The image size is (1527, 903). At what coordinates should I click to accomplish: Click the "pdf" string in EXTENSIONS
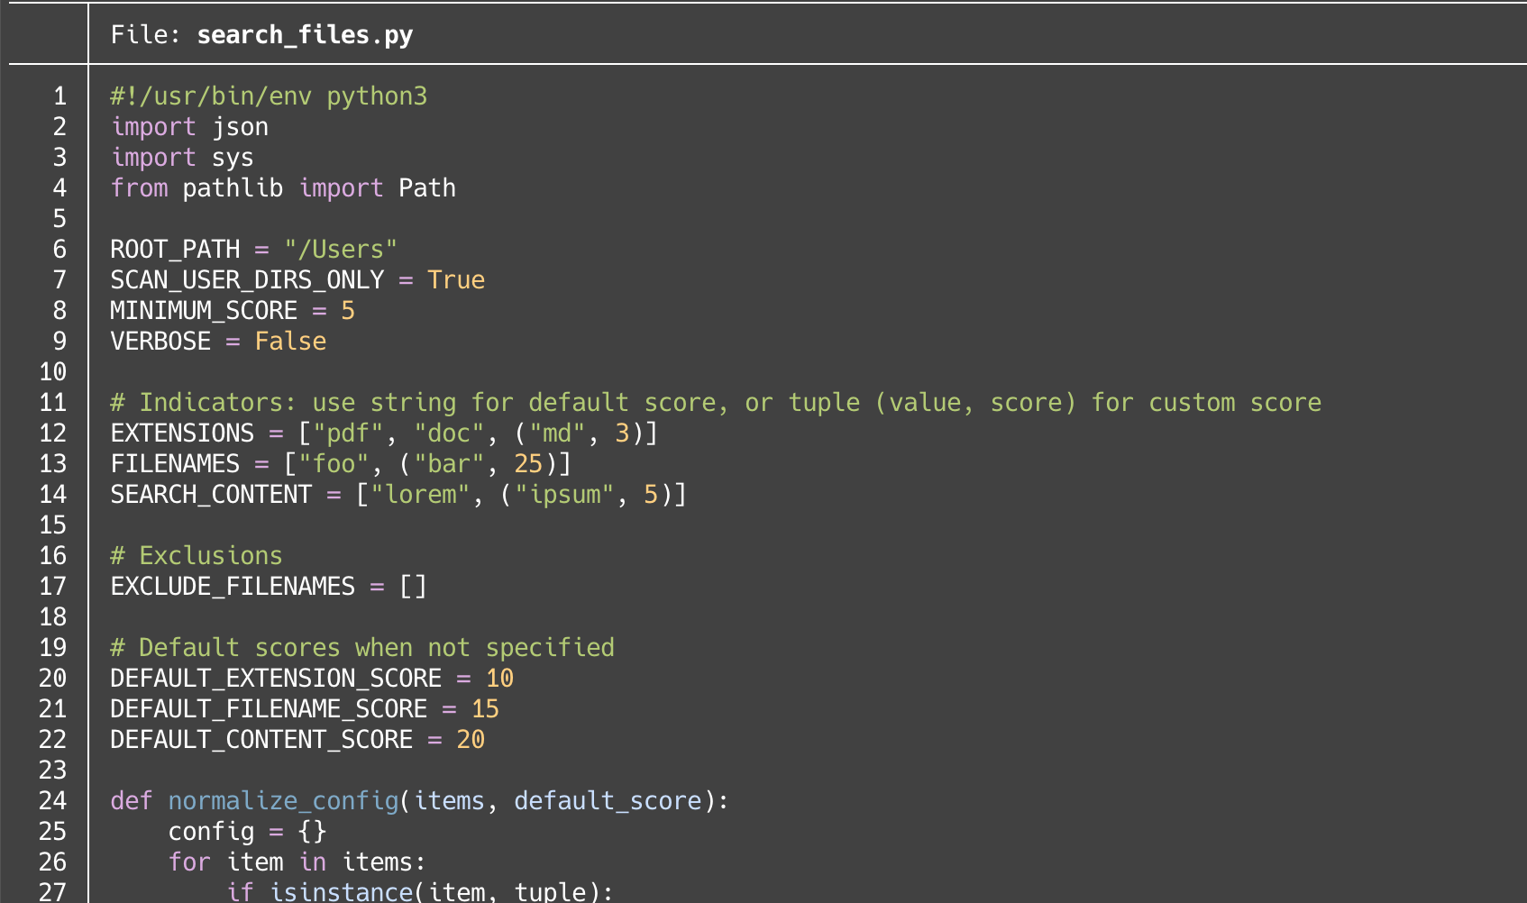[x=348, y=433]
